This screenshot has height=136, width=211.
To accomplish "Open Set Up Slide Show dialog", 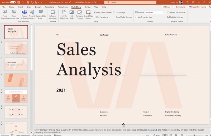I will click(64, 14).
